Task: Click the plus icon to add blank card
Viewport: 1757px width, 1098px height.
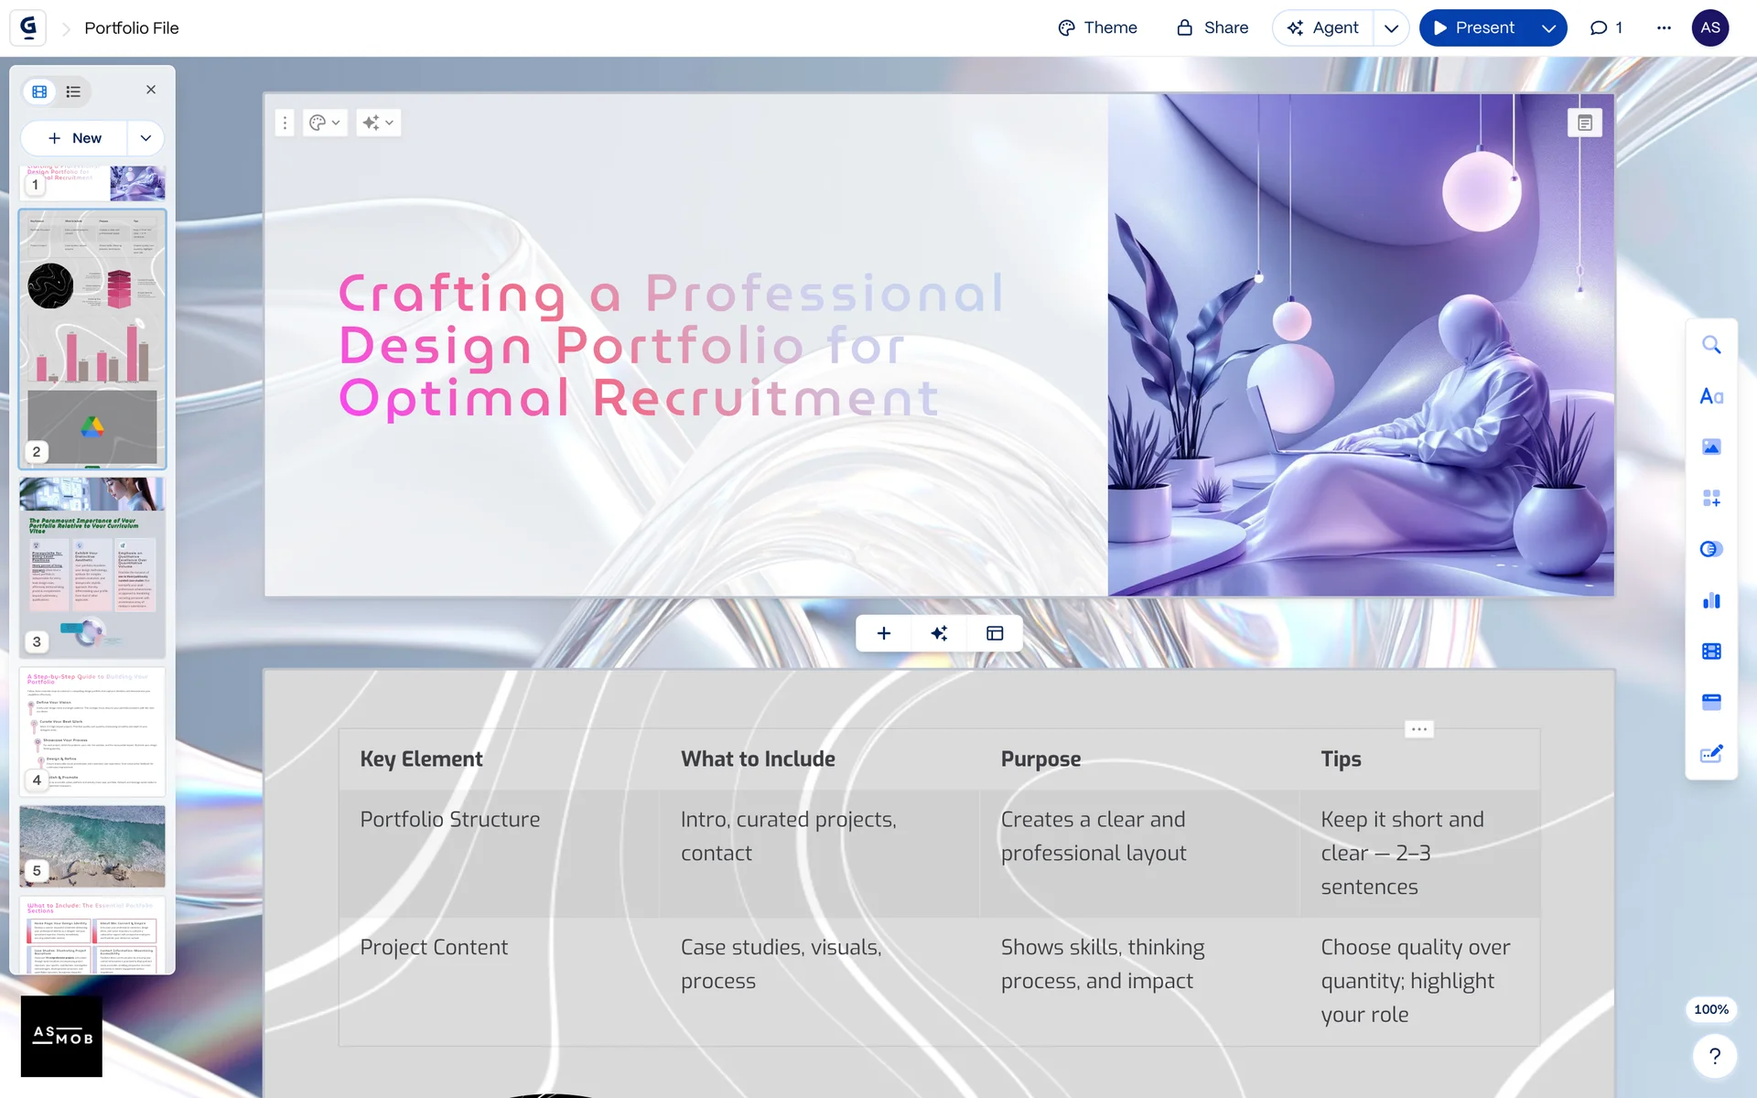Action: (x=884, y=633)
